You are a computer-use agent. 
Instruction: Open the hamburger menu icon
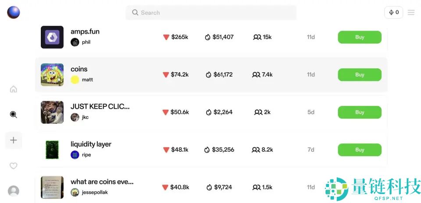click(x=411, y=13)
